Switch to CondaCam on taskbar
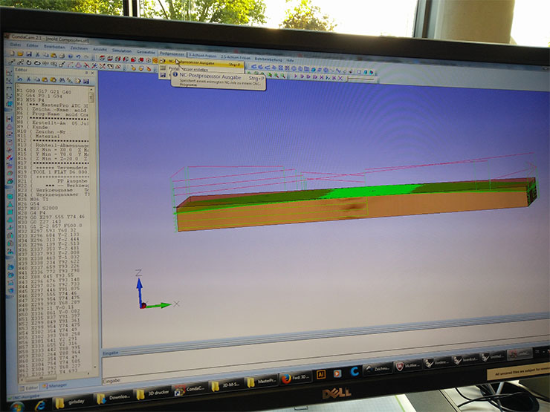Screen dimensions: 550x412 [190, 389]
